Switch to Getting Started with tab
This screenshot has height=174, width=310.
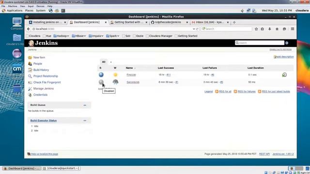(129, 22)
